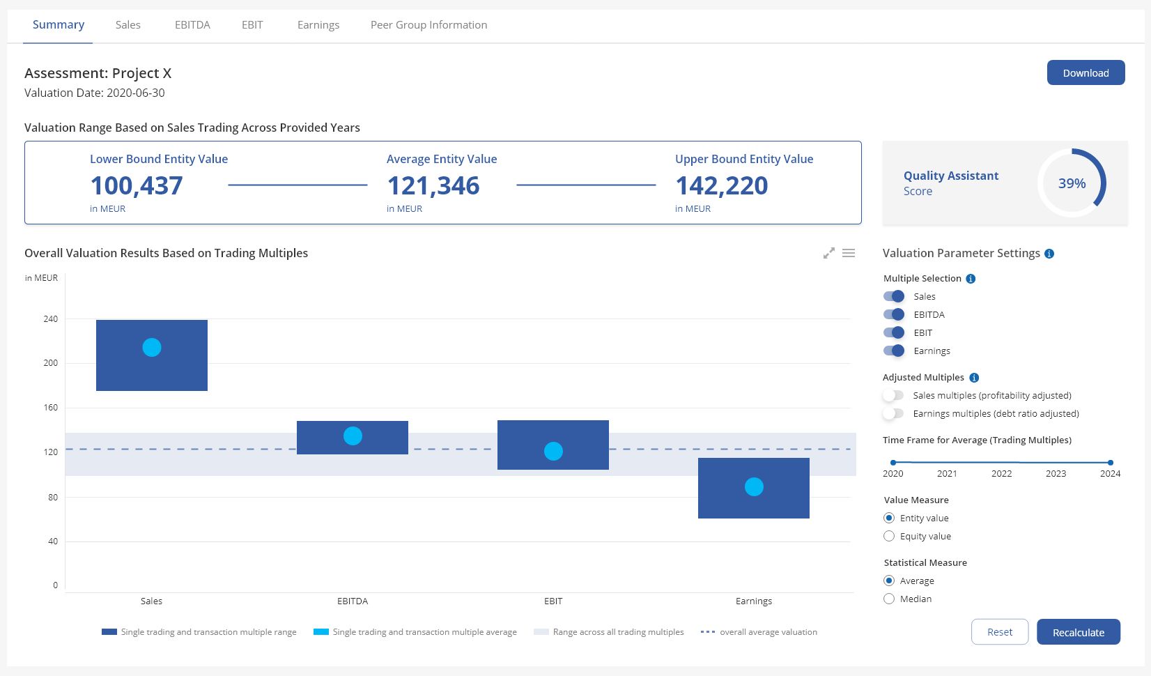Click the Recalculate button
The width and height of the screenshot is (1151, 676).
pos(1078,632)
